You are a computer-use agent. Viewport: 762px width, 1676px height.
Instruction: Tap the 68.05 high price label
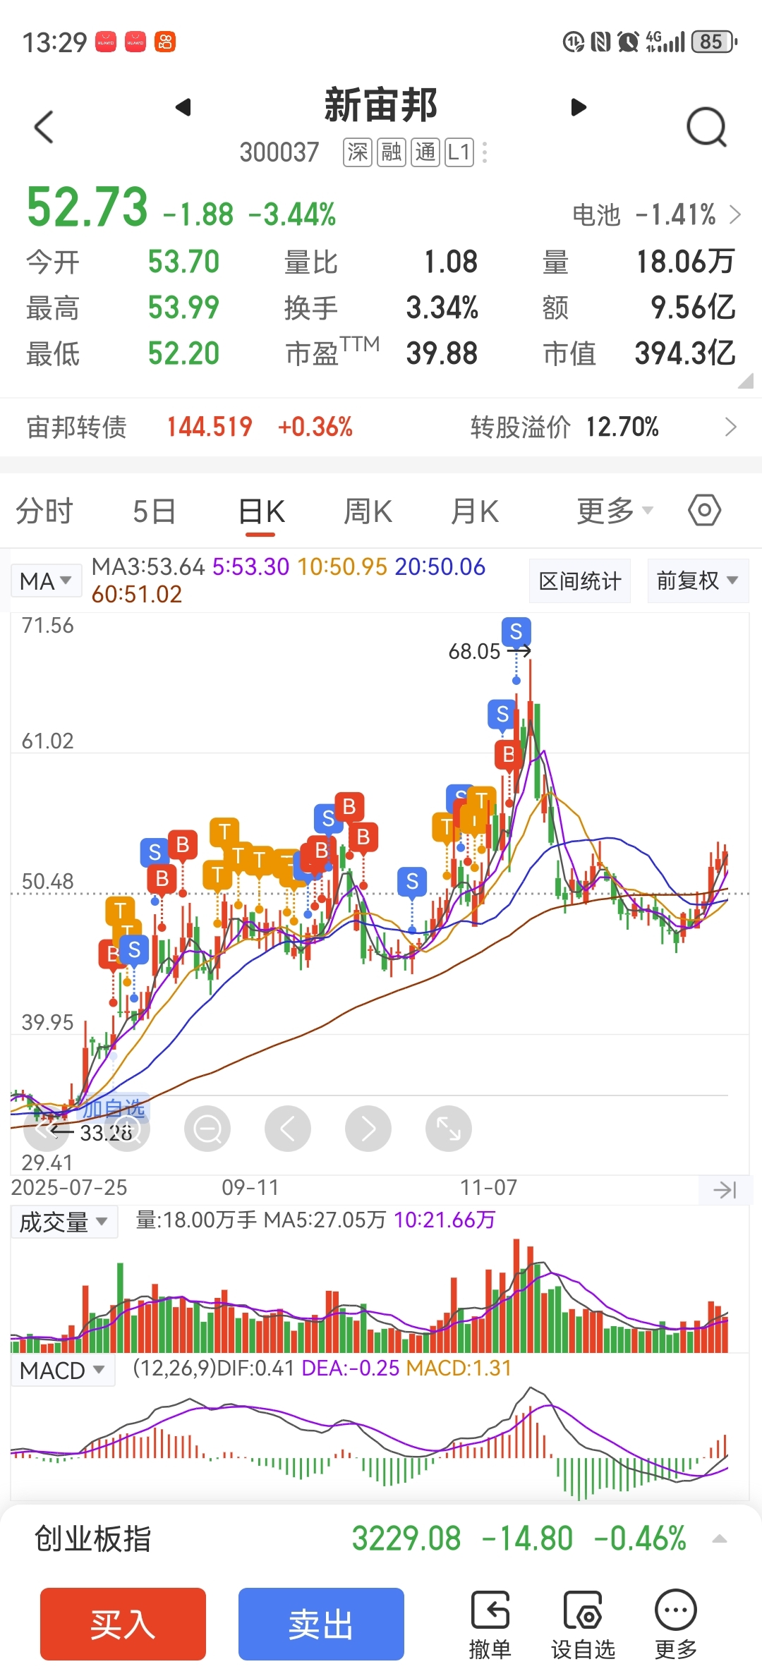click(474, 651)
